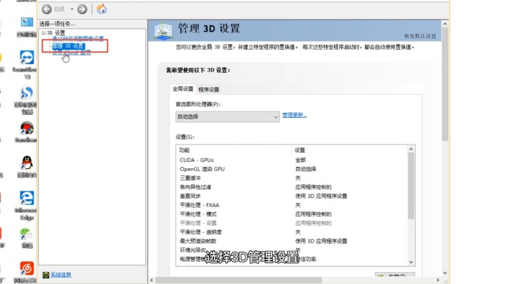Go to the Home page icon

click(102, 9)
